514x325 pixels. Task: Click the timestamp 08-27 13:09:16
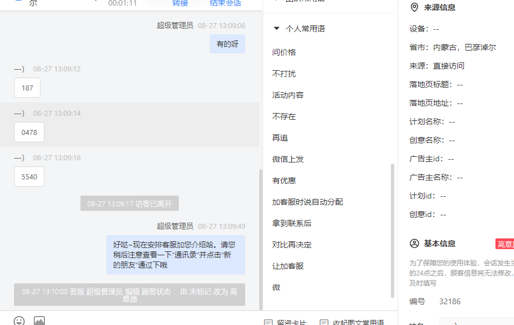(57, 157)
